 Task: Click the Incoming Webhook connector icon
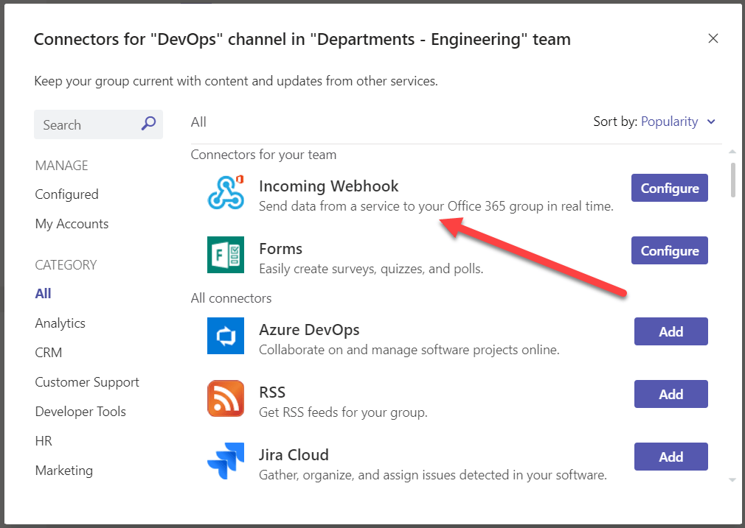[225, 192]
